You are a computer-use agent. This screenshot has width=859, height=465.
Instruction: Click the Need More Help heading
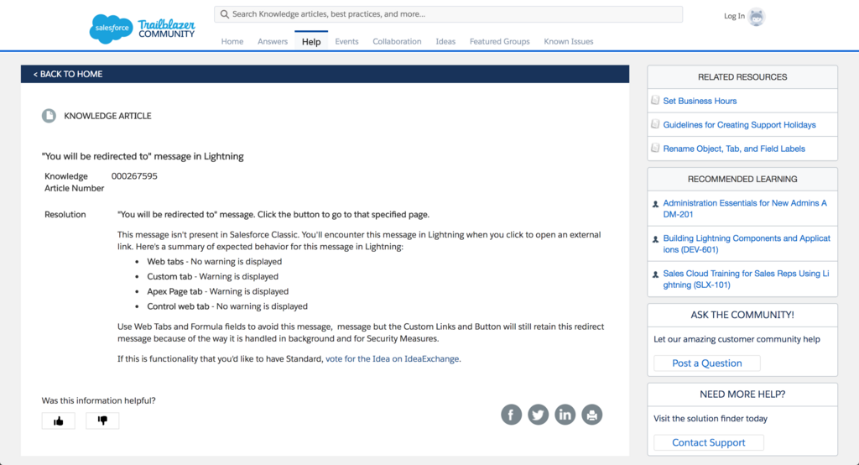point(742,394)
